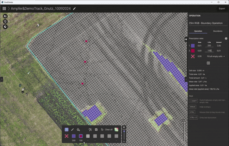Select the crimson 100 rate swatch in toolbar
The width and height of the screenshot is (229, 146).
[81, 136]
